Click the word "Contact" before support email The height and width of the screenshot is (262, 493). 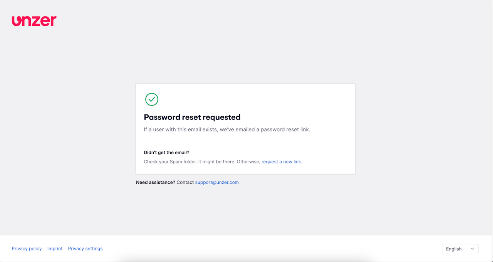click(185, 183)
